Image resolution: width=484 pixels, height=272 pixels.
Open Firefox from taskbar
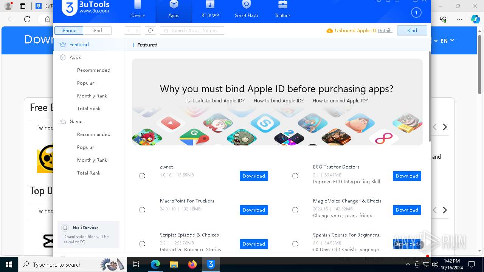[192, 264]
